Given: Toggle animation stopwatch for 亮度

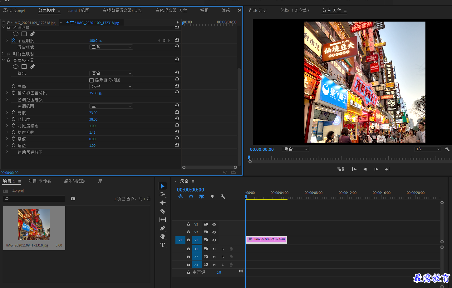Looking at the screenshot, I should (13, 112).
